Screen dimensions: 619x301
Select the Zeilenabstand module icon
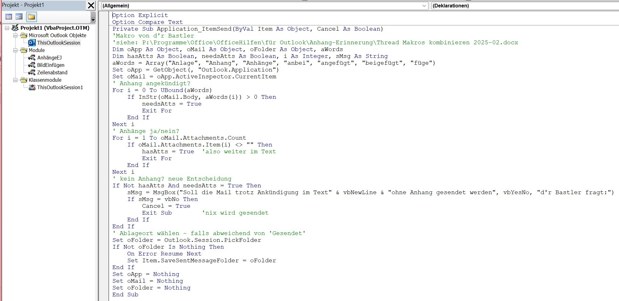(32, 72)
